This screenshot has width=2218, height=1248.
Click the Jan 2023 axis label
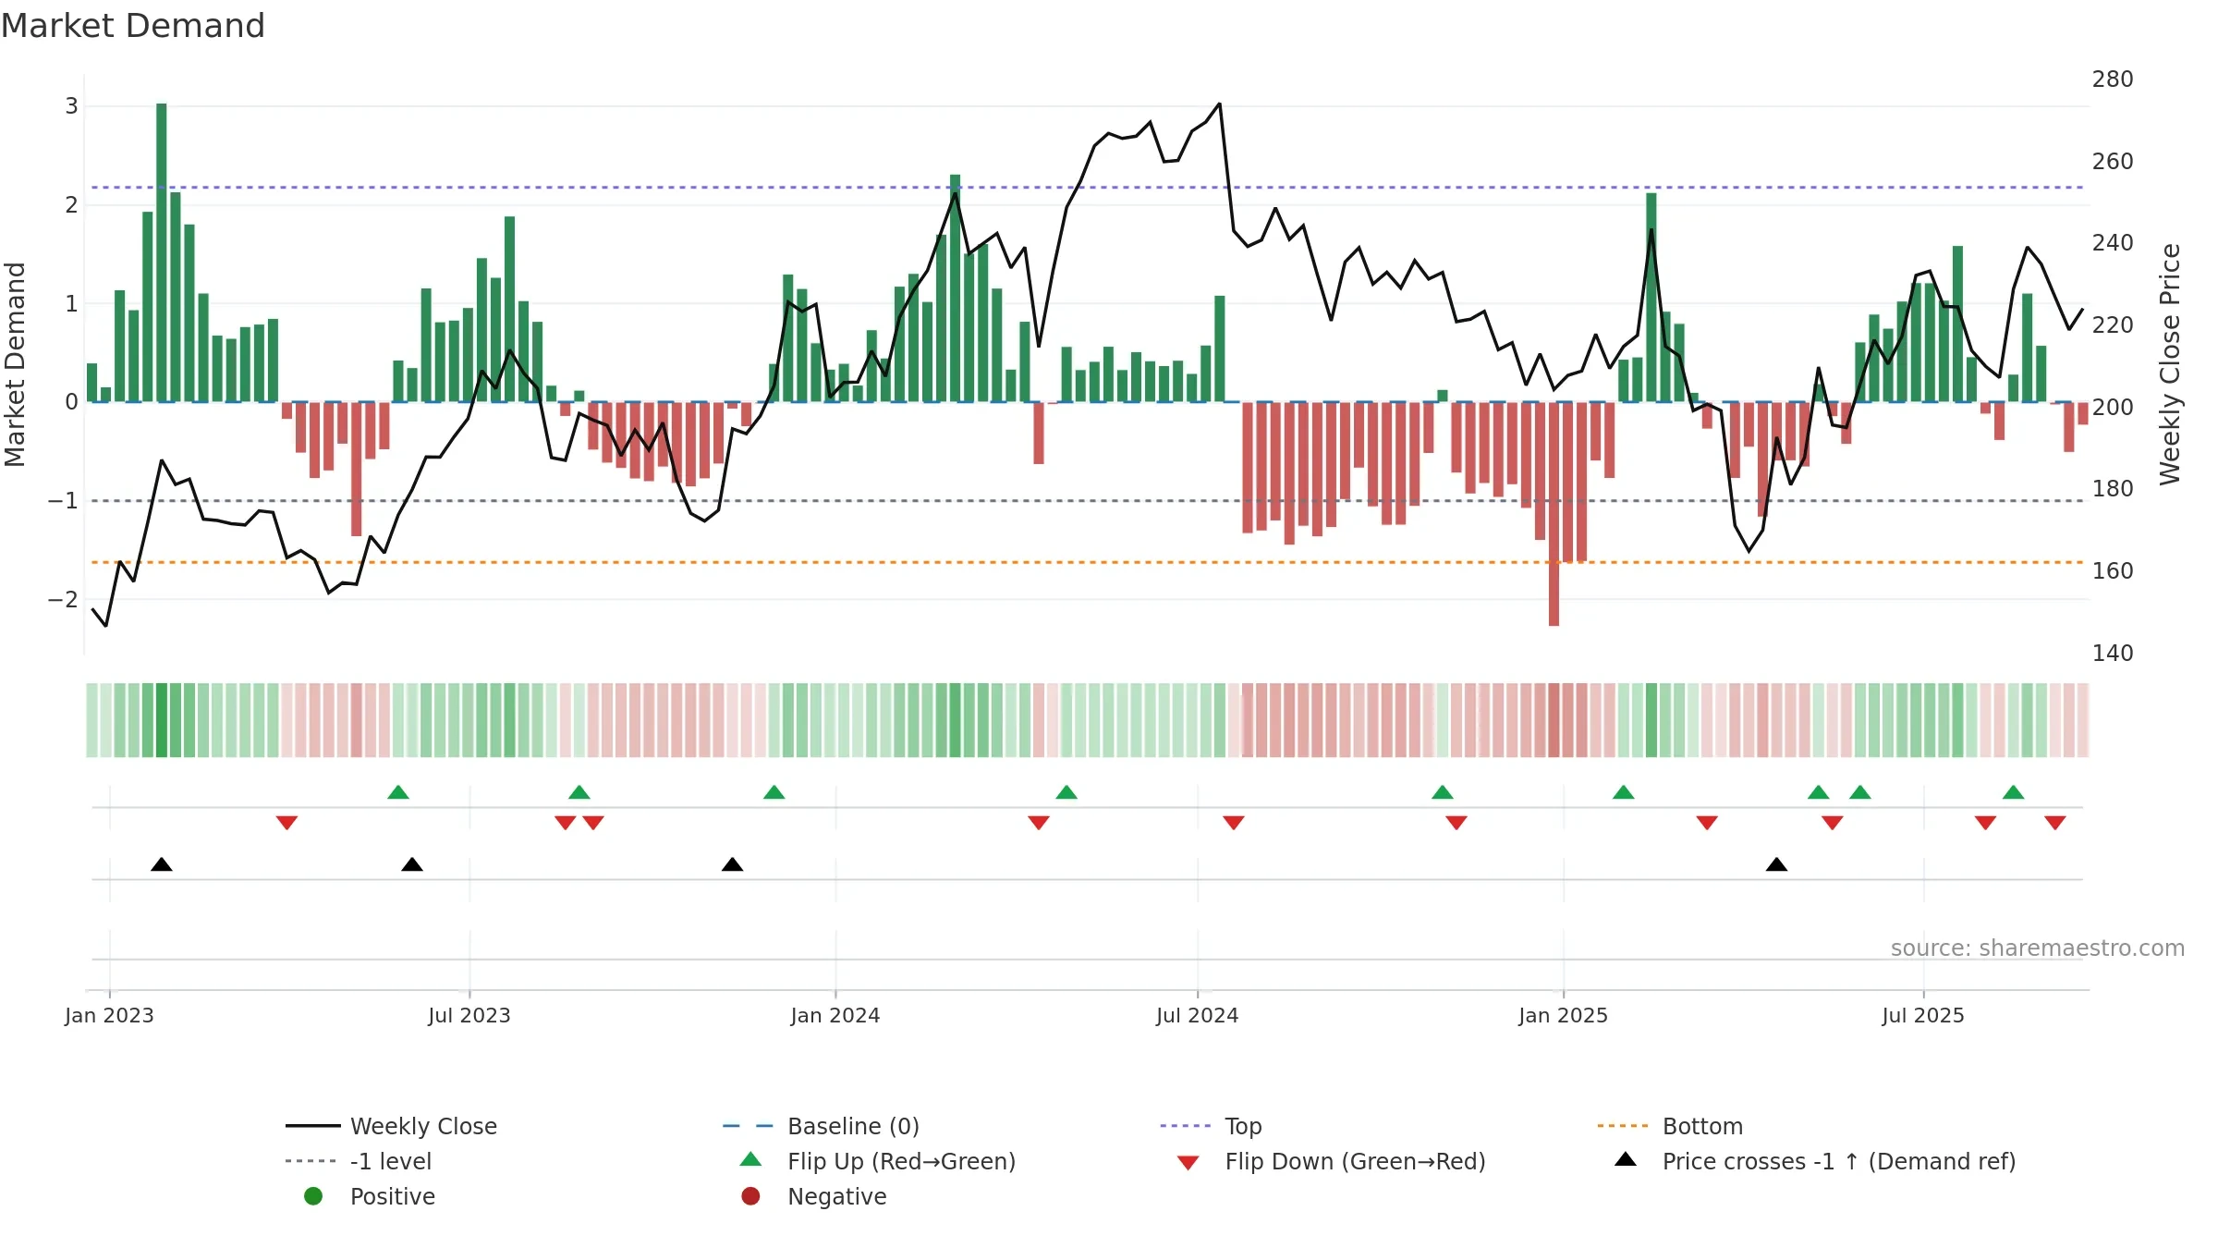pyautogui.click(x=109, y=1015)
